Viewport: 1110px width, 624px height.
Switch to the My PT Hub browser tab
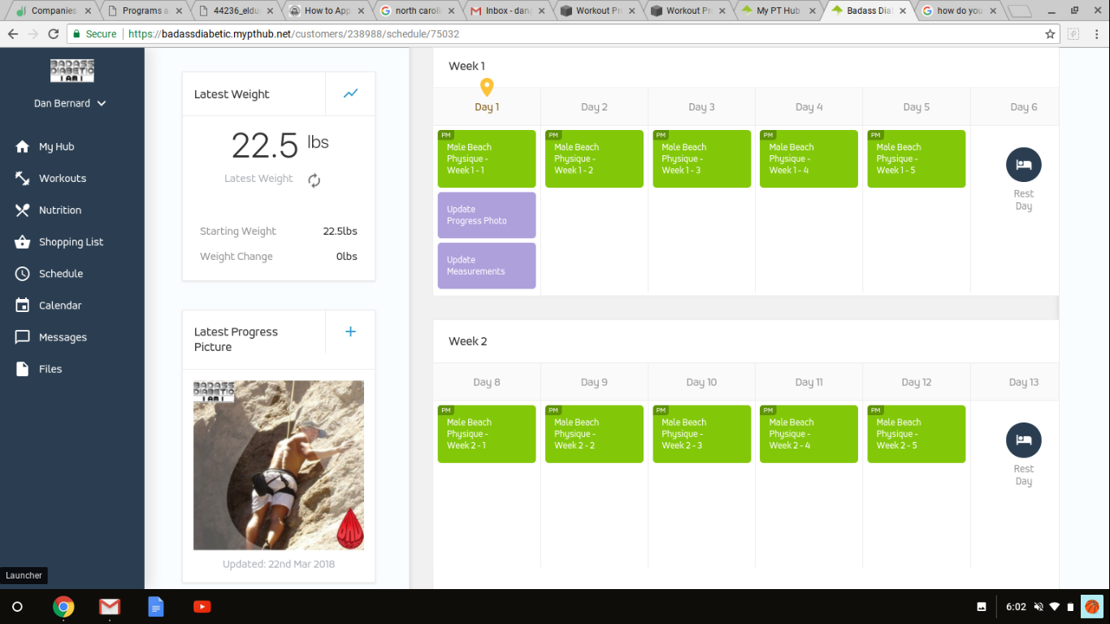click(x=778, y=11)
